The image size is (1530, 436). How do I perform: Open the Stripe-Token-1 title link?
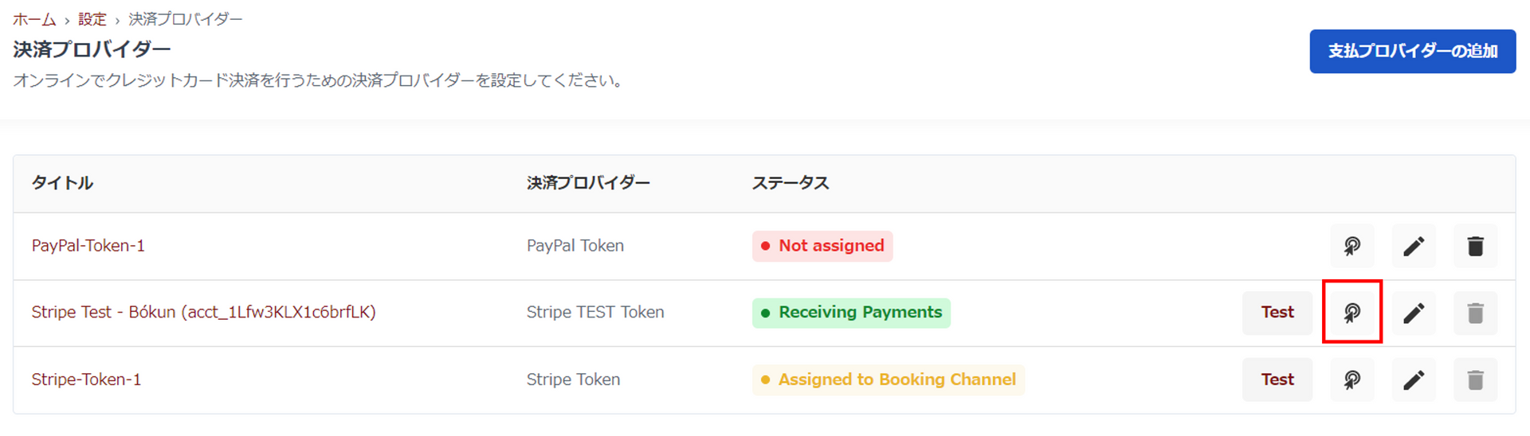tap(86, 380)
